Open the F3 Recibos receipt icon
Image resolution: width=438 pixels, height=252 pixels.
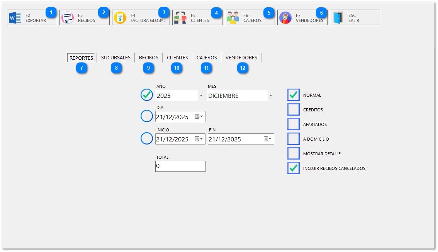pos(68,18)
